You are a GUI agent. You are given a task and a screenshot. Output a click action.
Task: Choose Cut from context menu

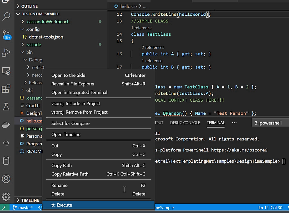(x=98, y=146)
